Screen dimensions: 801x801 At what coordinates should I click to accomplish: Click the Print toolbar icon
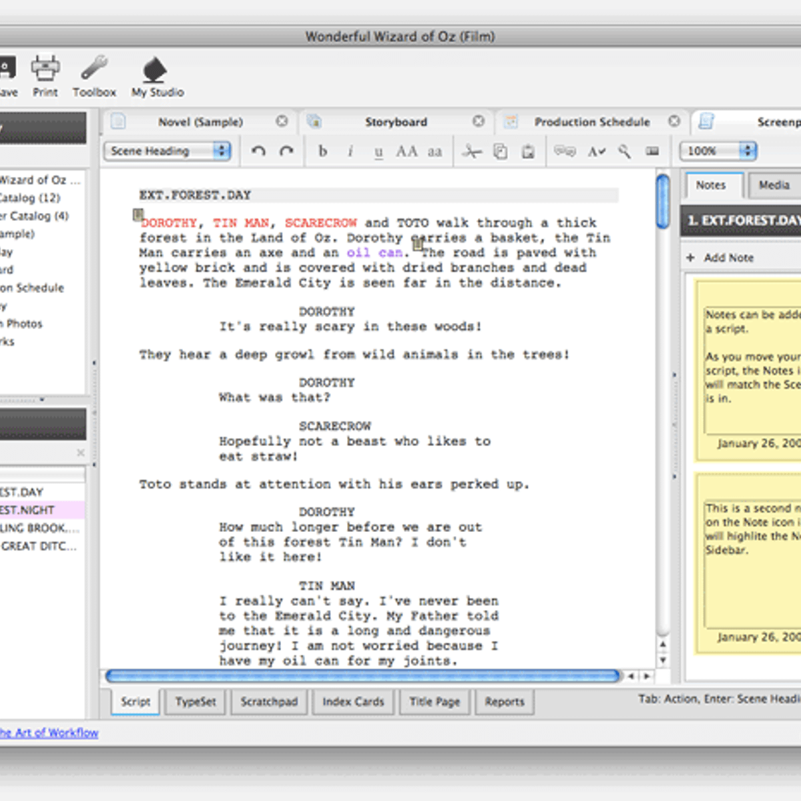pyautogui.click(x=45, y=68)
